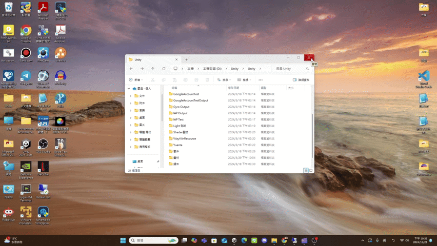Click the Refresh button in Explorer
This screenshot has height=246, width=437.
164,69
